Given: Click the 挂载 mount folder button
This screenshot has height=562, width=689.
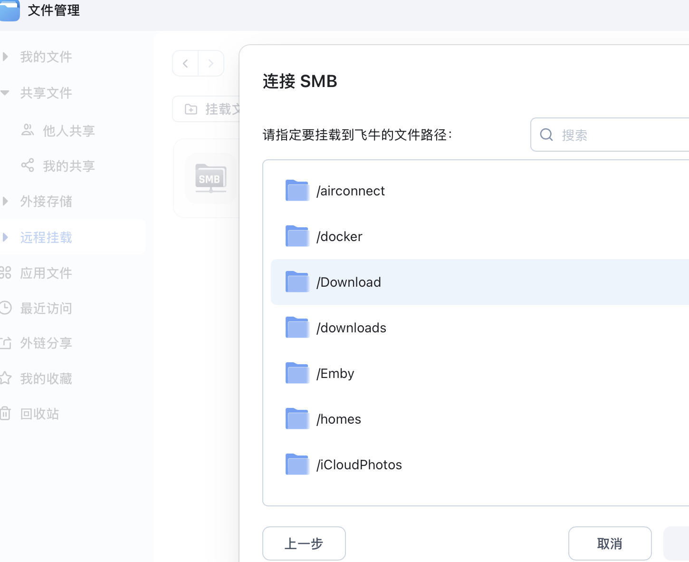Looking at the screenshot, I should (206, 109).
